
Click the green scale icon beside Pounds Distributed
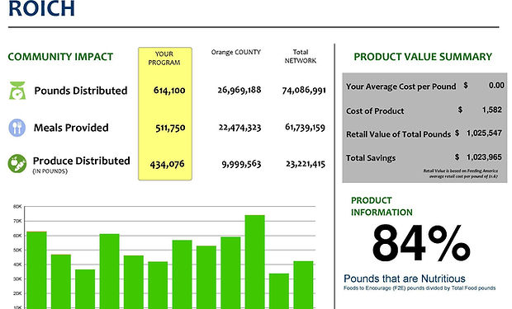(17, 91)
